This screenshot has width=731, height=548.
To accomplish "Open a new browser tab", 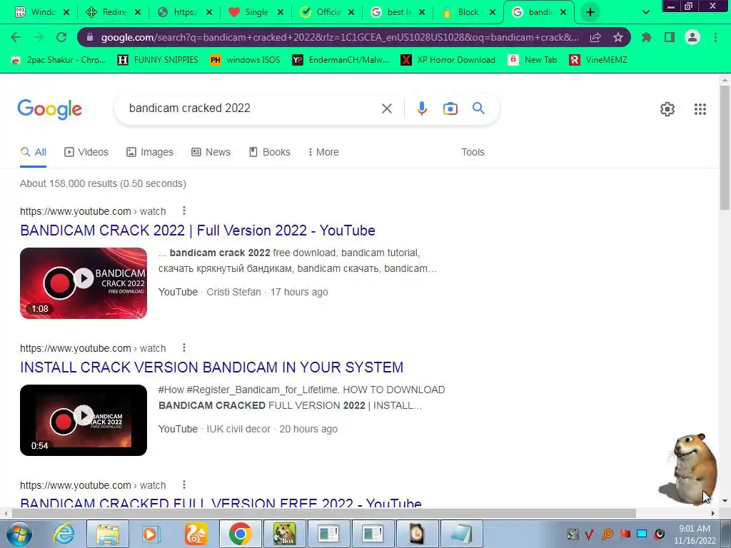I will (590, 12).
